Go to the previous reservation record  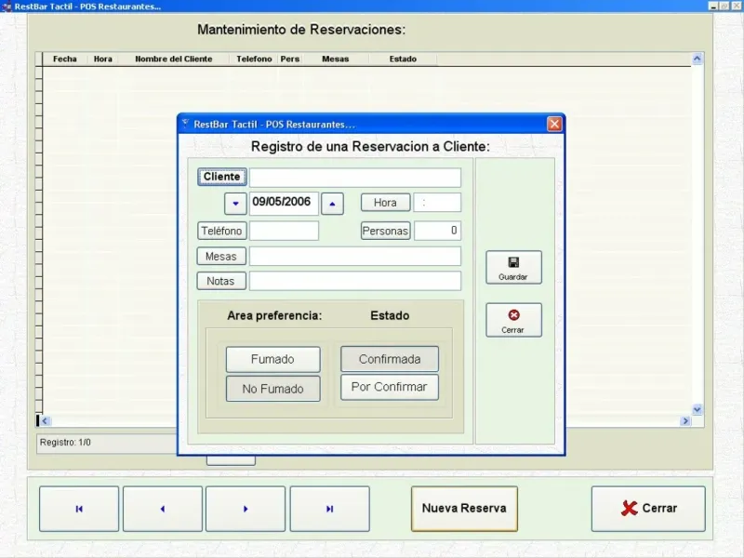point(163,509)
